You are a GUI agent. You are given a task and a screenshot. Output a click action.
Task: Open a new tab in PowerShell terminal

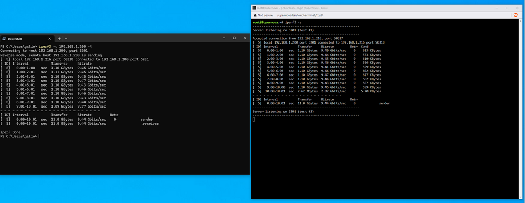pyautogui.click(x=60, y=38)
